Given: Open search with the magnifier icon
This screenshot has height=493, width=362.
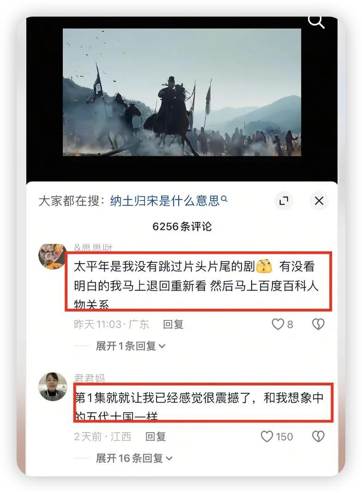Looking at the screenshot, I should coord(316,22).
